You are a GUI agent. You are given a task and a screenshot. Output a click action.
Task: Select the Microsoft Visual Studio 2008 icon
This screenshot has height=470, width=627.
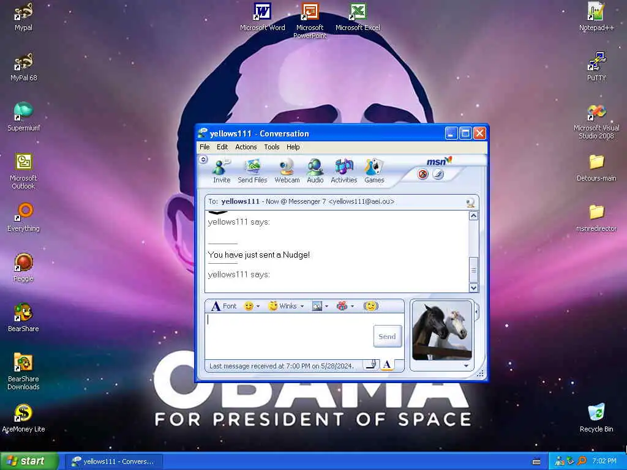[596, 122]
